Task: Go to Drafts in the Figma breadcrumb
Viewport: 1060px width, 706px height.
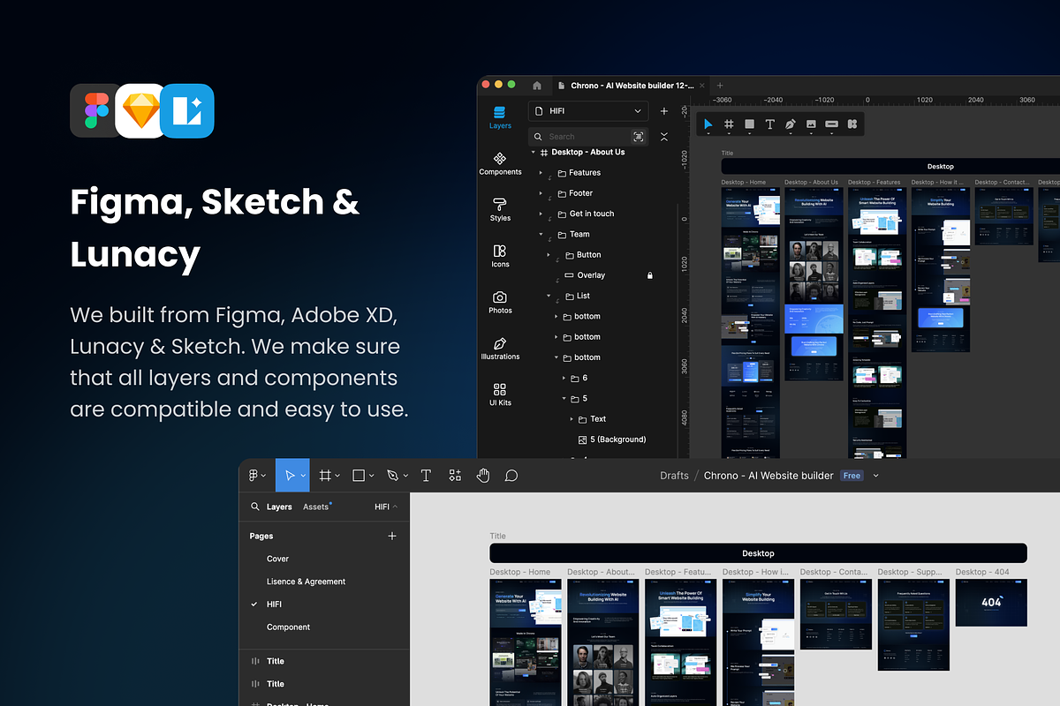Action: point(674,476)
